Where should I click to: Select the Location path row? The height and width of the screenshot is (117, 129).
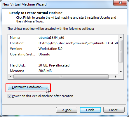pos(63,43)
